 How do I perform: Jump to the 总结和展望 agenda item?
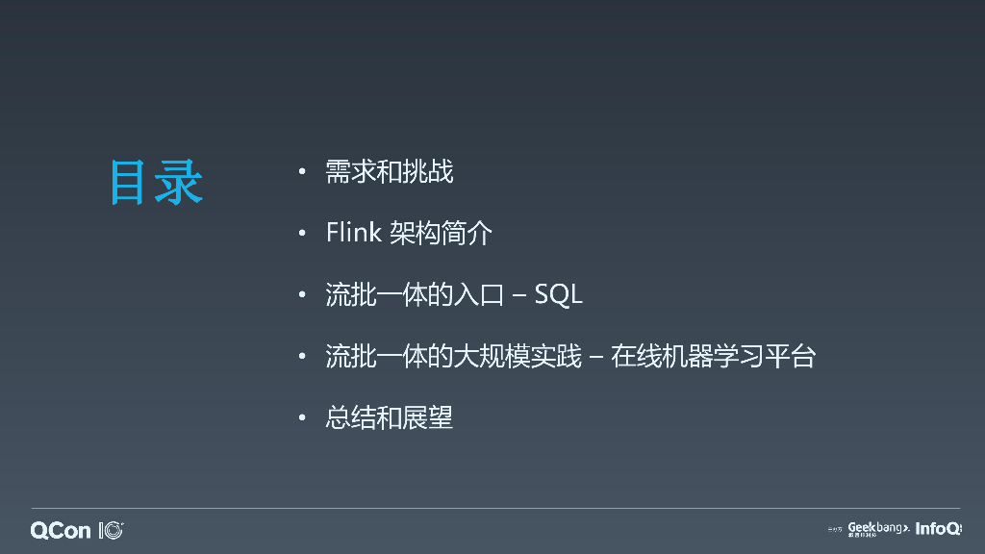(389, 418)
